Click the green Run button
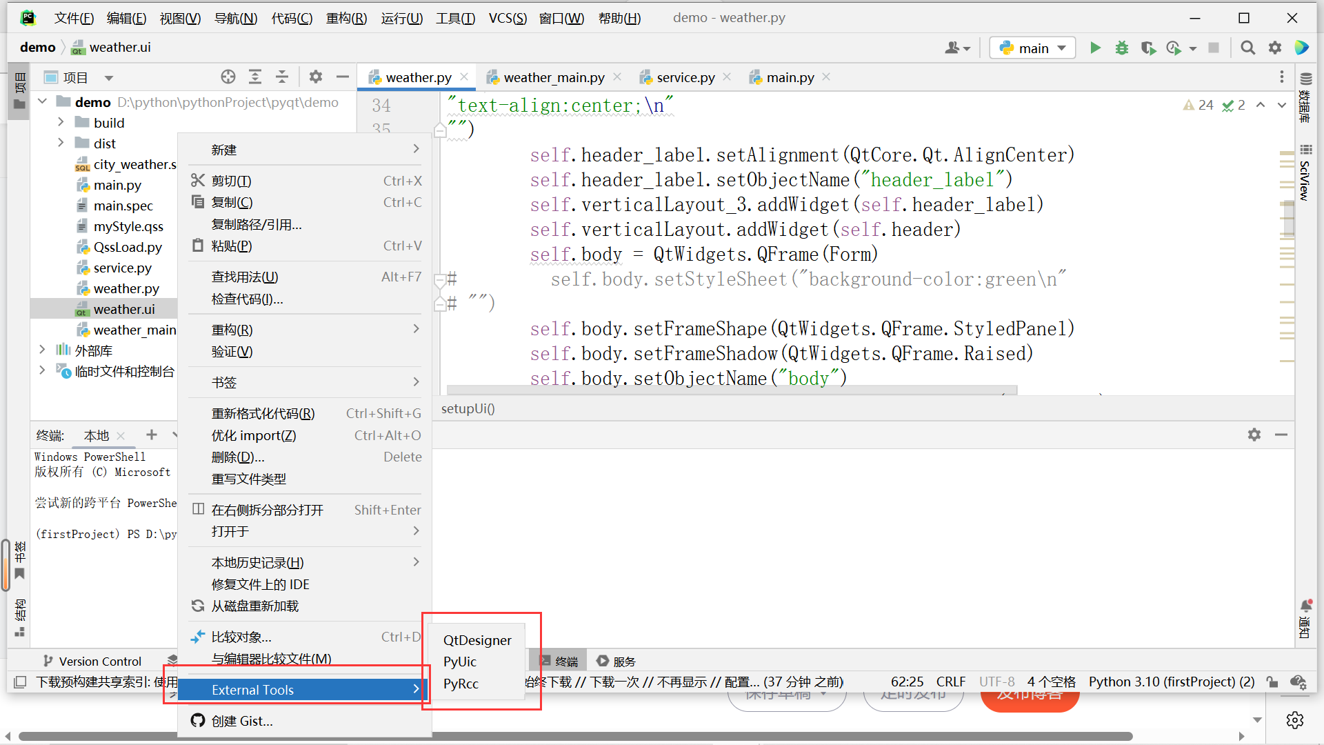This screenshot has height=745, width=1324. 1095,48
